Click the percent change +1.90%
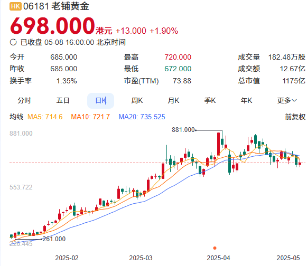307x266 pixels. coord(164,31)
